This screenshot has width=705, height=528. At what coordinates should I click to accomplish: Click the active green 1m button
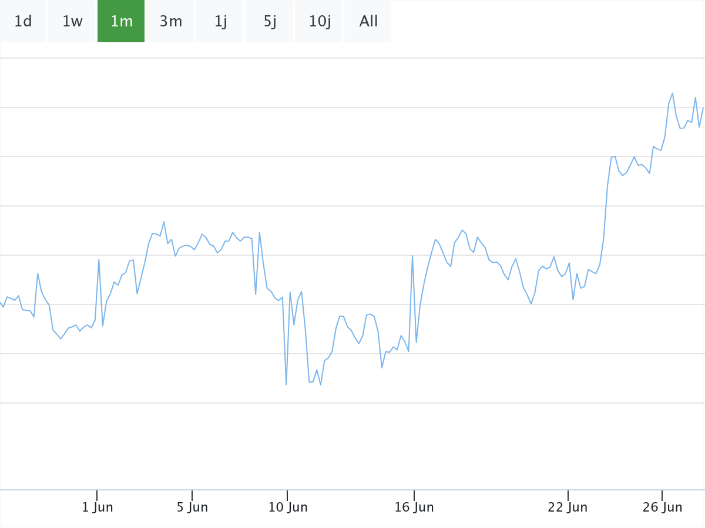click(121, 22)
